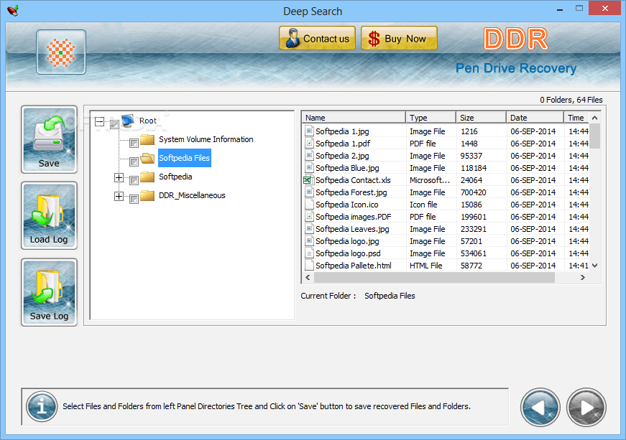Sort files by the Type column
Viewport: 626px width, 440px height.
[430, 116]
